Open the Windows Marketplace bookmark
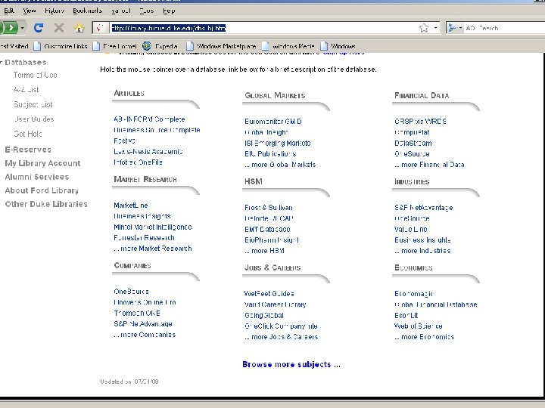The width and height of the screenshot is (545, 408). click(221, 46)
